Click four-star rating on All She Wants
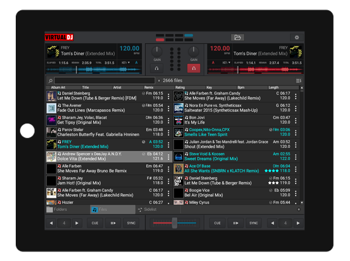The height and width of the screenshot is (261, 350). point(271,171)
